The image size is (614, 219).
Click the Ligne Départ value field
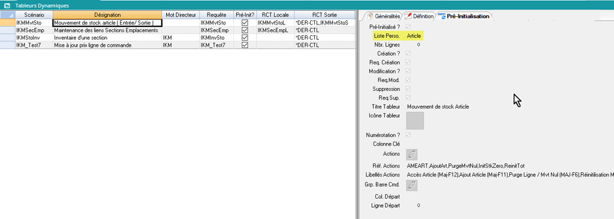[x=419, y=205]
